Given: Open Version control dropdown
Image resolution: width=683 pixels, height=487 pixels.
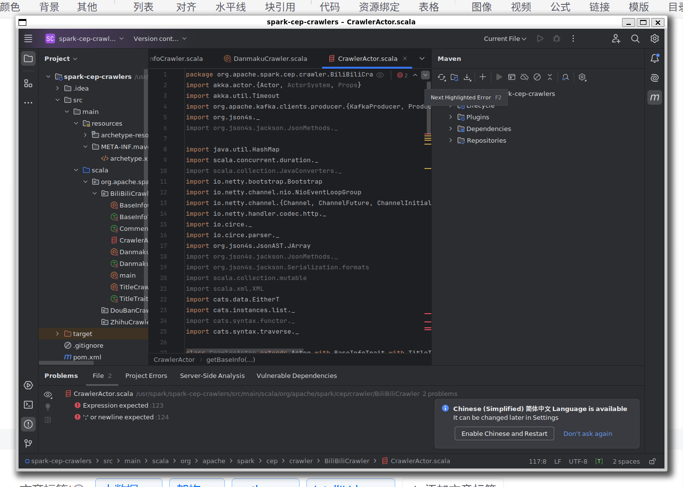Looking at the screenshot, I should (160, 38).
